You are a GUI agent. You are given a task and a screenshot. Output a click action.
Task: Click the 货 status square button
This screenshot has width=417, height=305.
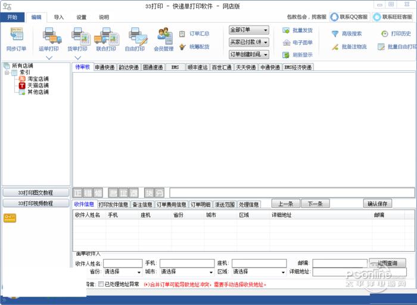click(x=149, y=192)
